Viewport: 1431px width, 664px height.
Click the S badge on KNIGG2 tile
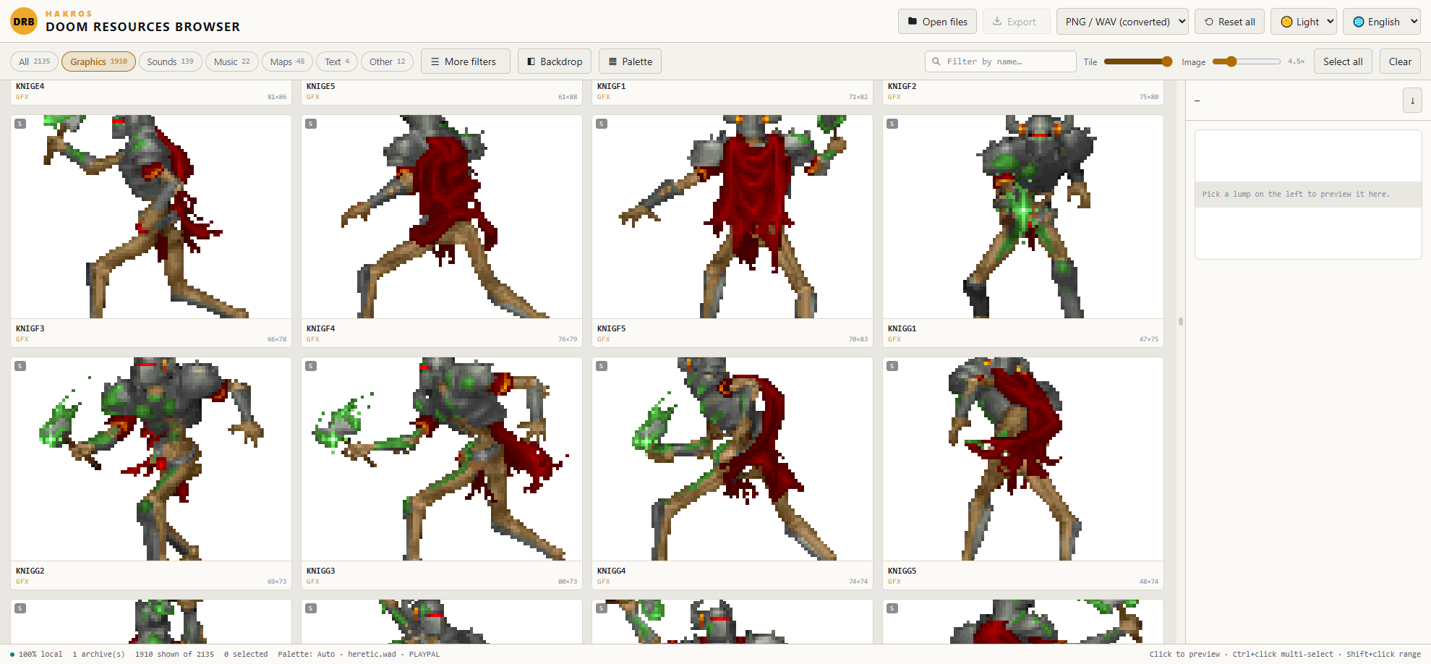[x=20, y=366]
